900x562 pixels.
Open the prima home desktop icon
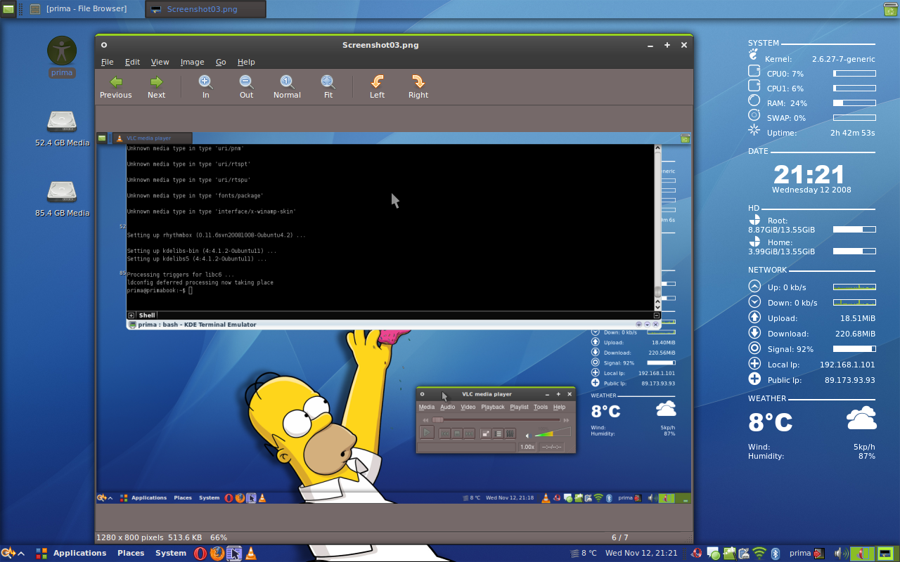click(x=62, y=56)
